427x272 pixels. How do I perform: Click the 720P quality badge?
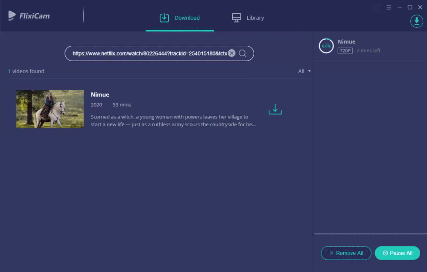[x=345, y=51]
